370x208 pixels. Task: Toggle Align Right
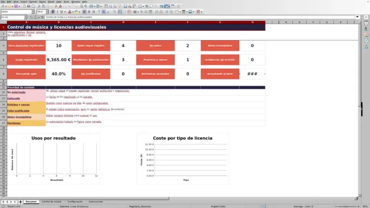click(x=93, y=12)
